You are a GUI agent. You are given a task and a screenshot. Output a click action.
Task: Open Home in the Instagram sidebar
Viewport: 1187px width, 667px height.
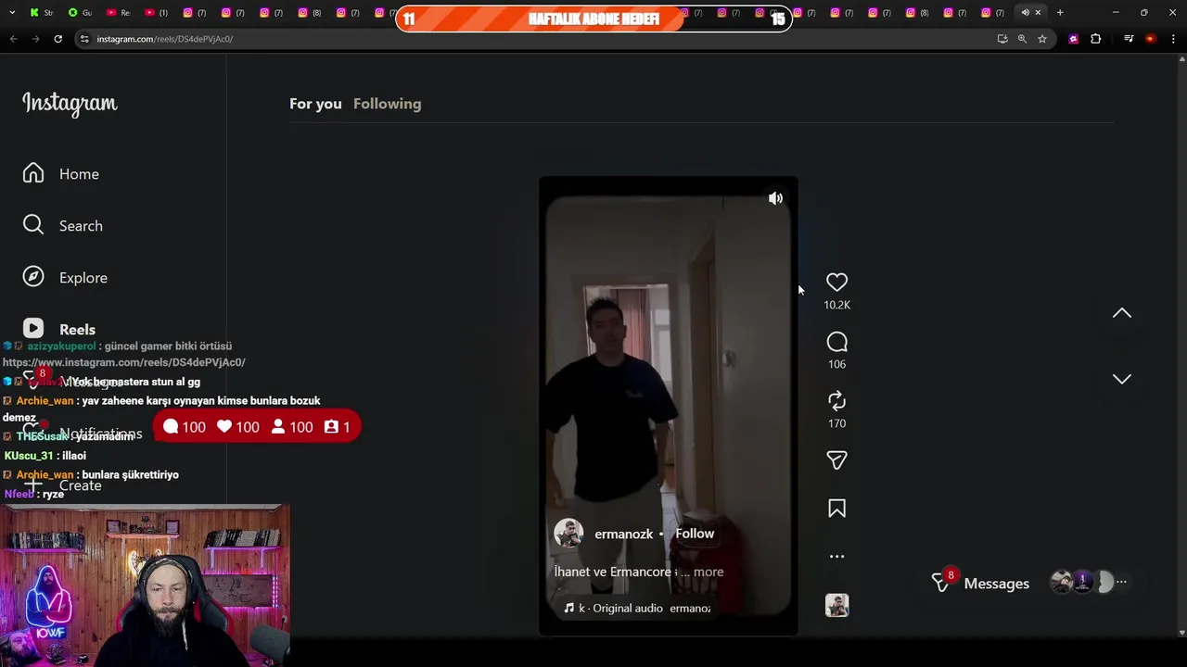tap(61, 174)
